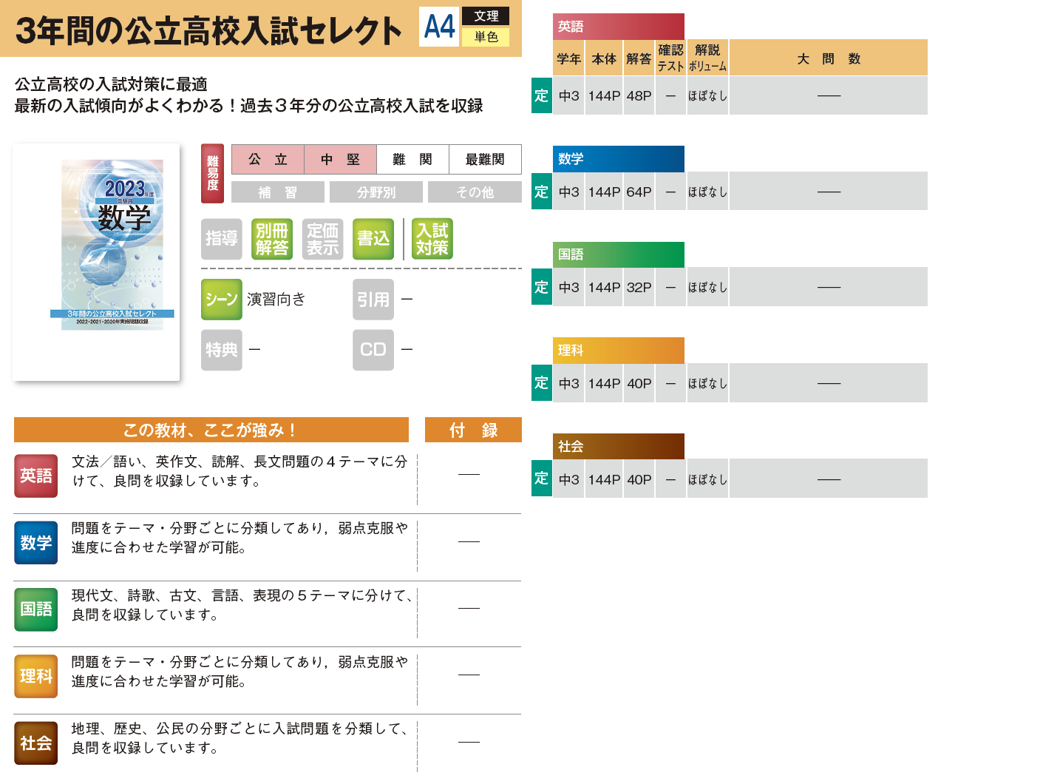Viewport: 1060px width, 784px height.
Task: Select the 難関 difficulty level
Action: [412, 159]
